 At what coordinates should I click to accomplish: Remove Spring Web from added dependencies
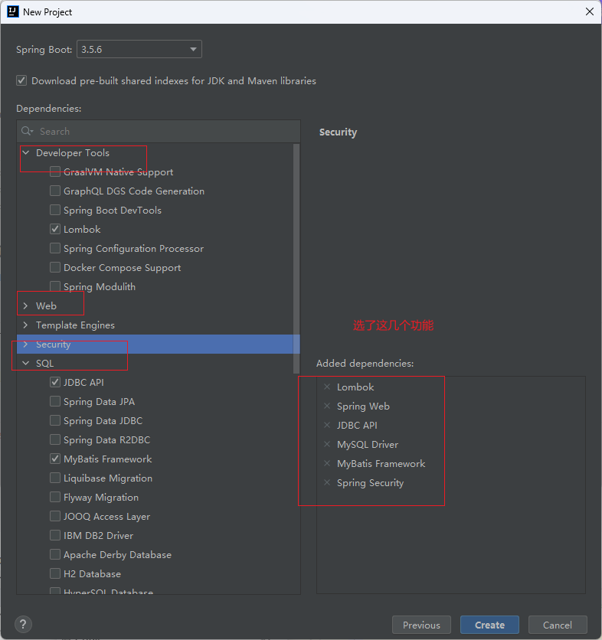(327, 406)
